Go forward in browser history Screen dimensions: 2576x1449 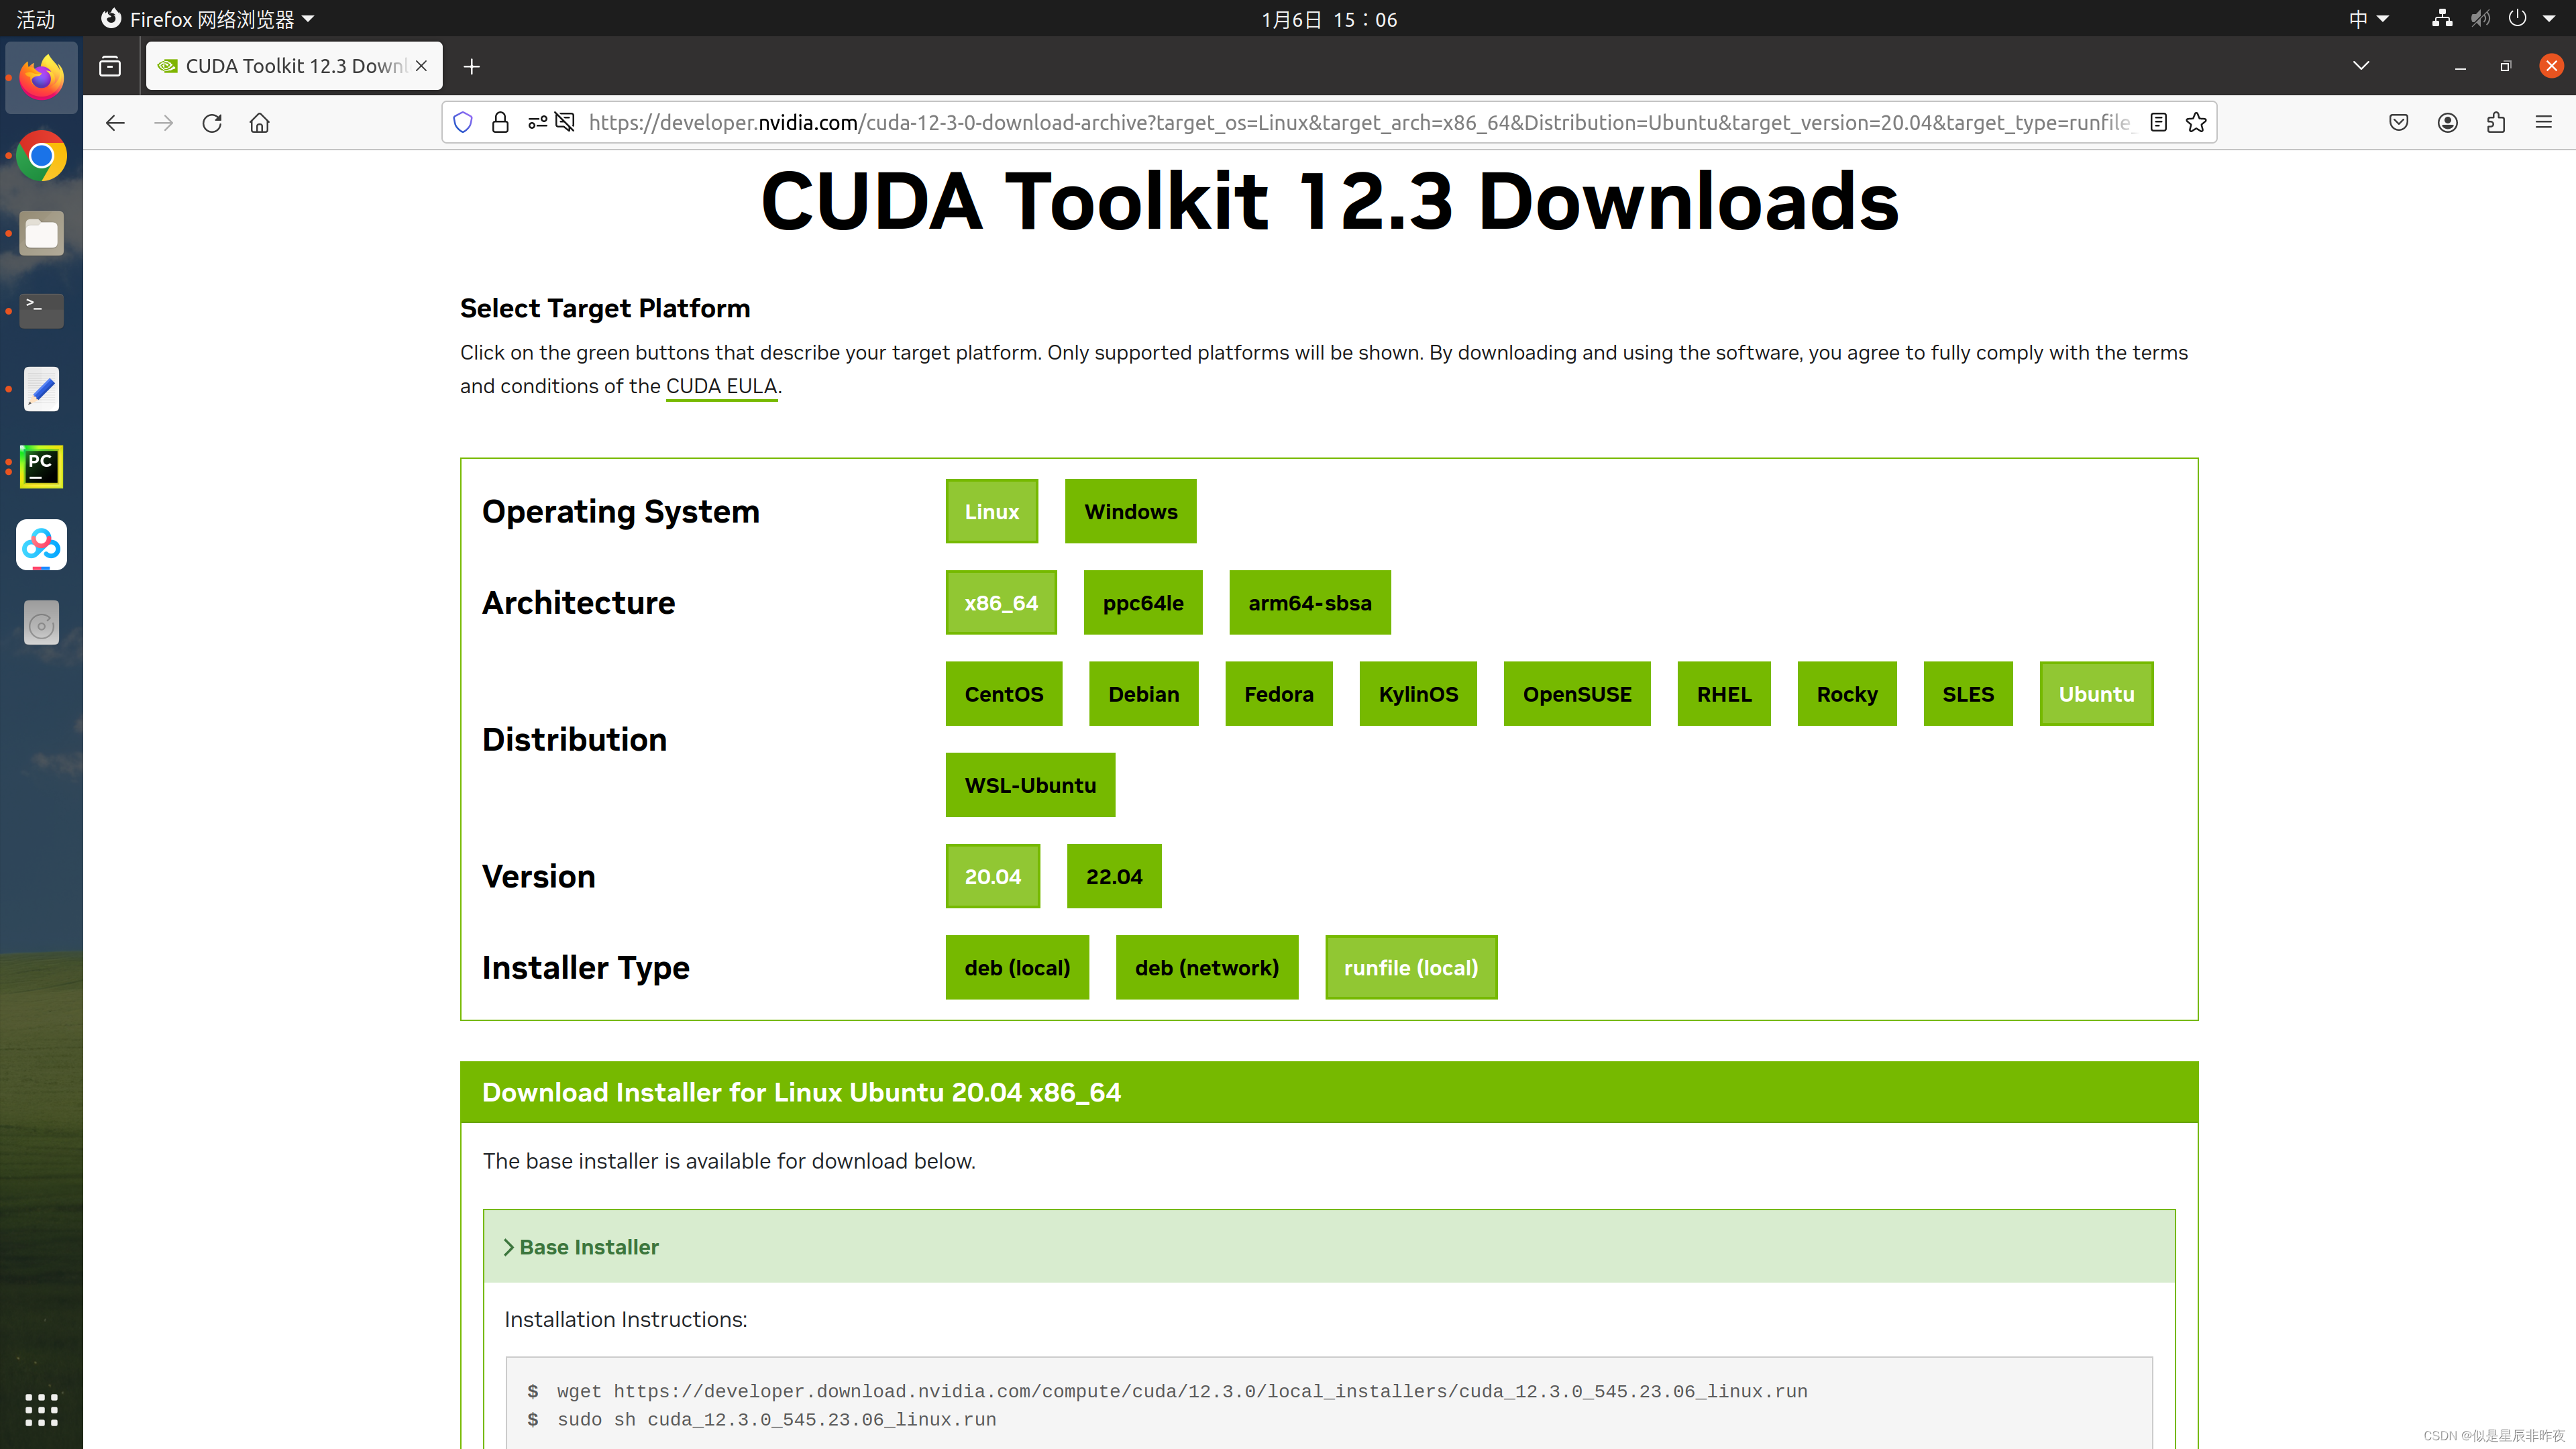tap(164, 123)
